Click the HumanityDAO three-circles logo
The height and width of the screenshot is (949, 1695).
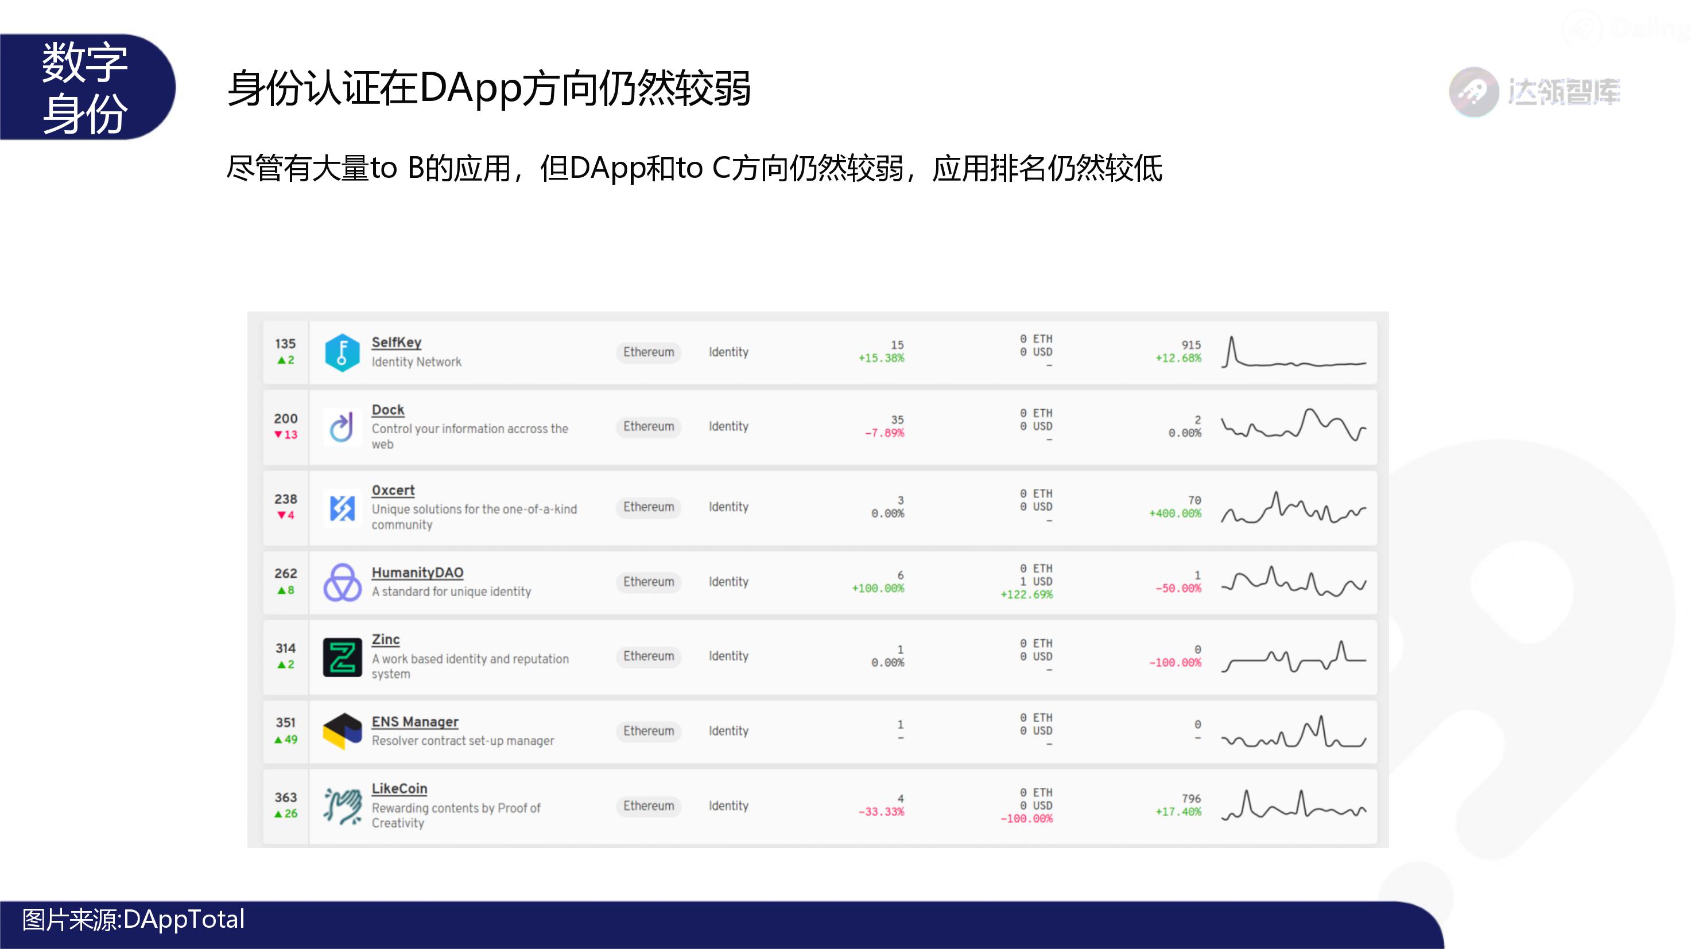tap(342, 582)
